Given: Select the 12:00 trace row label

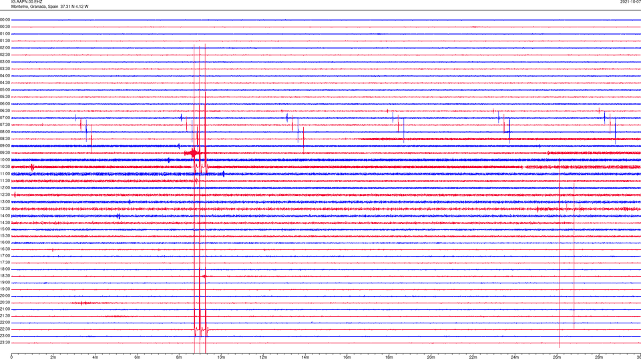Looking at the screenshot, I should click(x=5, y=187).
